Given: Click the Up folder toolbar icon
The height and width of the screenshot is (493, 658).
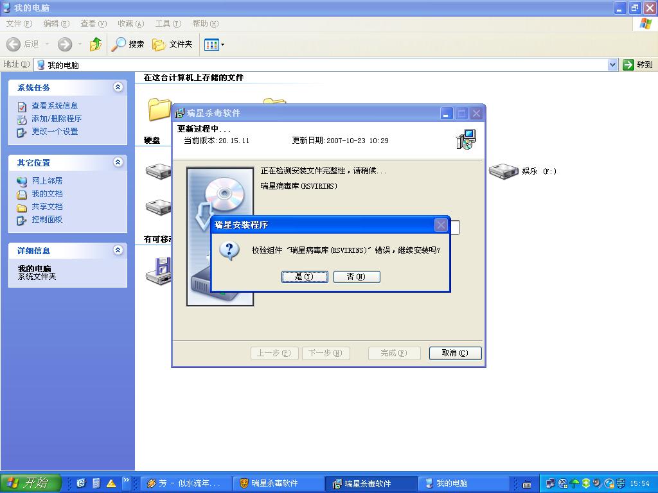Looking at the screenshot, I should [96, 44].
